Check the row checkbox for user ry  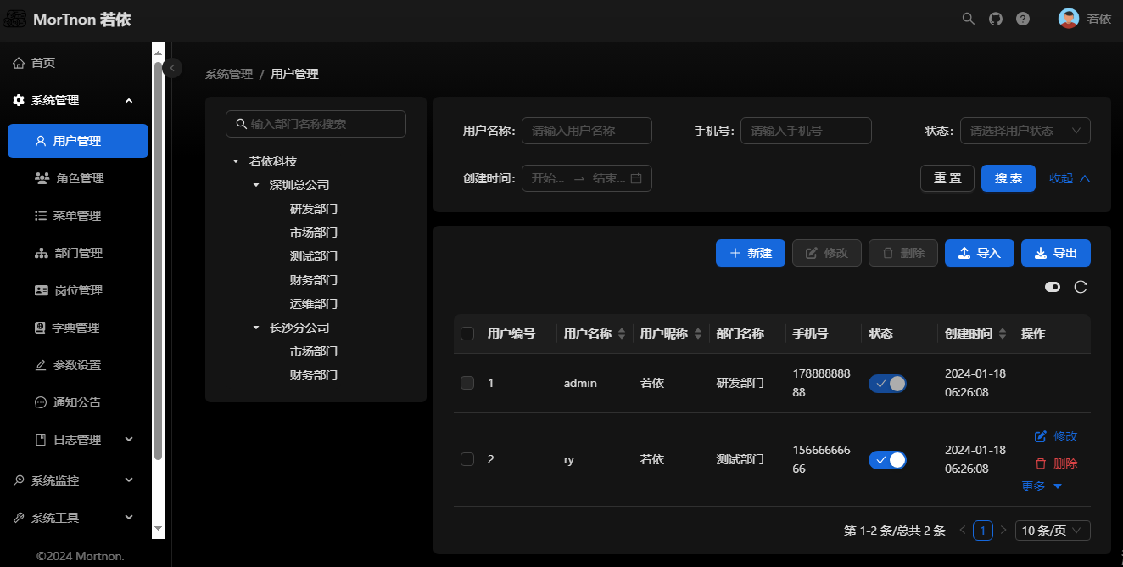click(467, 458)
